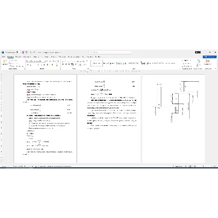Viewport: 218px width, 218px height.
Task: Open the Focus mode in status bar
Action: click(x=178, y=166)
